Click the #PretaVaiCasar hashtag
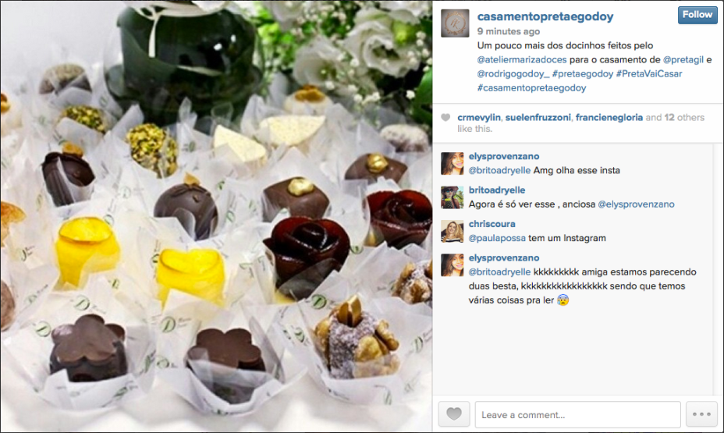Viewport: 724px width, 433px height. (649, 73)
